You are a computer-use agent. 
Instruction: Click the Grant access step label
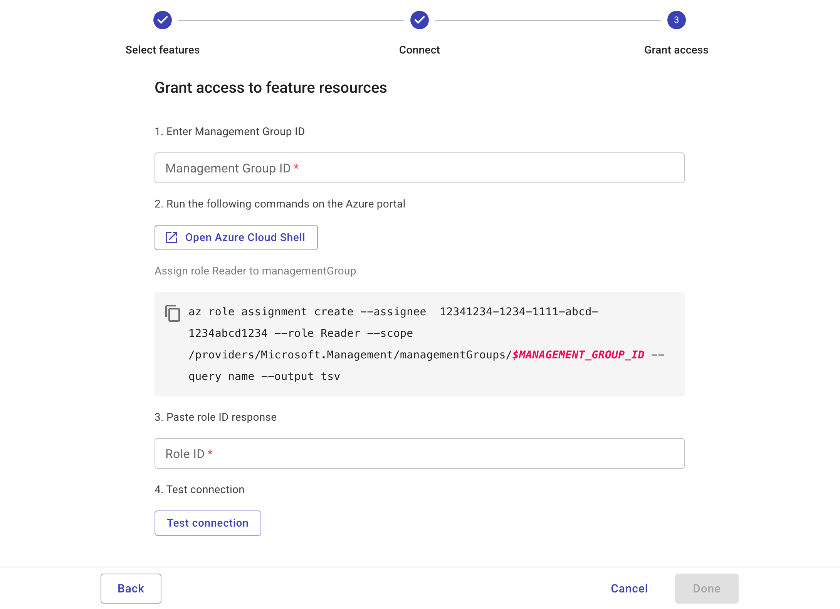click(x=676, y=50)
